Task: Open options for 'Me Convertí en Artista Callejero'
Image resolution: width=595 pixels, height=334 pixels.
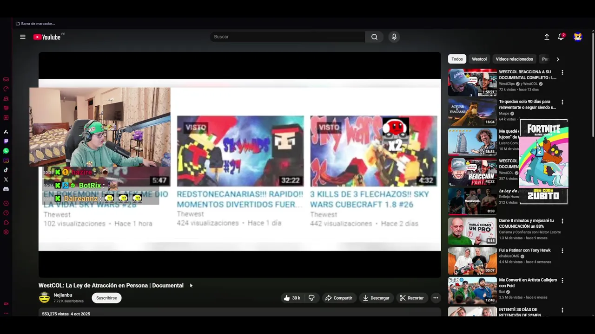Action: [x=562, y=281]
